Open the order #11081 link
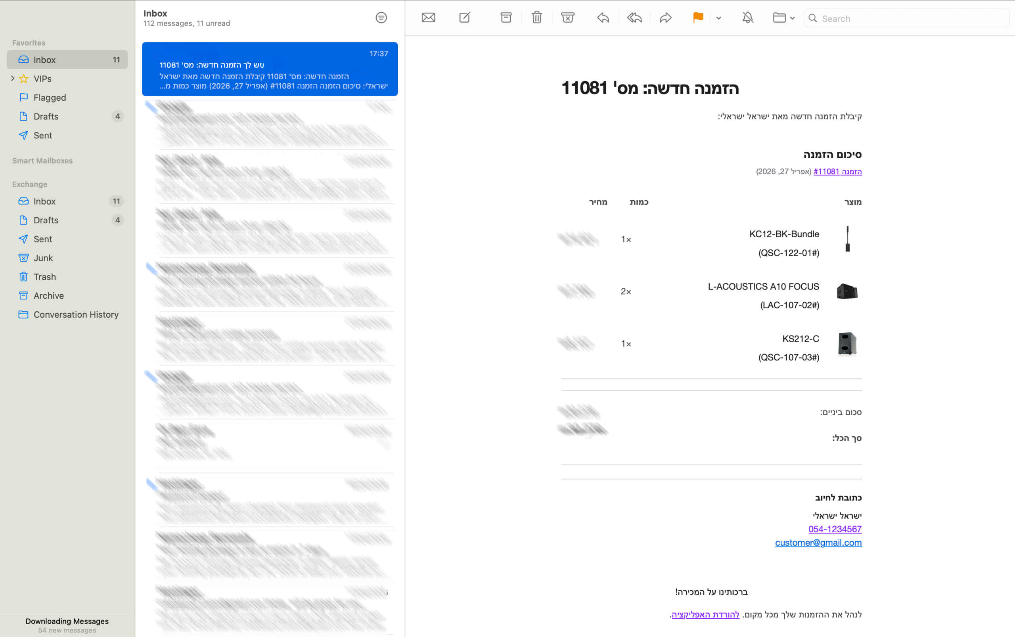This screenshot has width=1015, height=637. (x=837, y=171)
